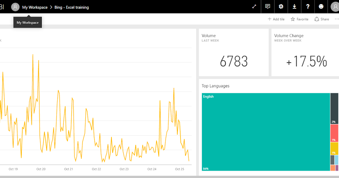Click the Power BI logo at top left

click(x=2, y=6)
